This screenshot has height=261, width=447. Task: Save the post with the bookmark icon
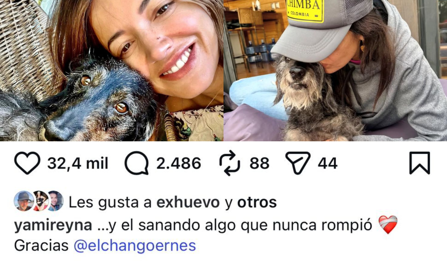(420, 163)
